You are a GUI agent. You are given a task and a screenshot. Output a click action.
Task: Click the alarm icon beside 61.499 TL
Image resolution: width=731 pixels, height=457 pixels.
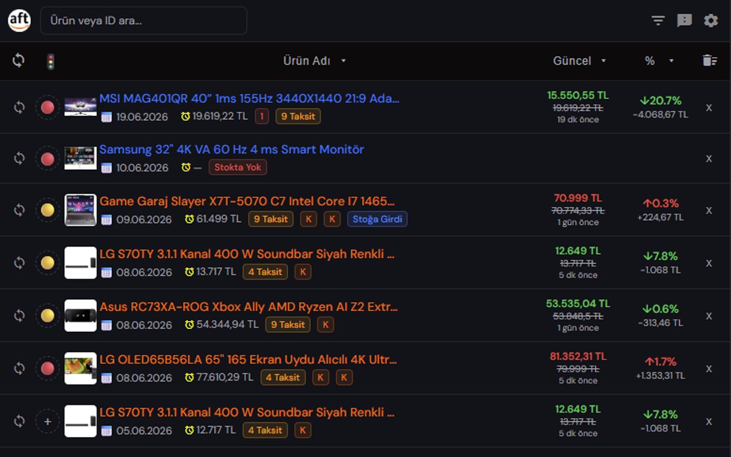pos(189,219)
